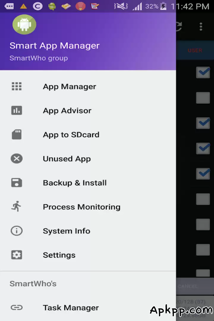
Task: Click the App Advisor chart icon
Action: (17, 110)
